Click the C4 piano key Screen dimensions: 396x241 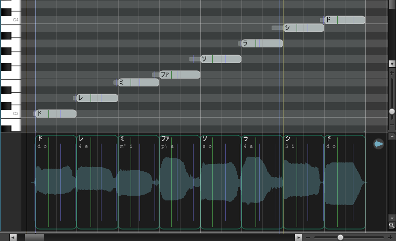10,20
